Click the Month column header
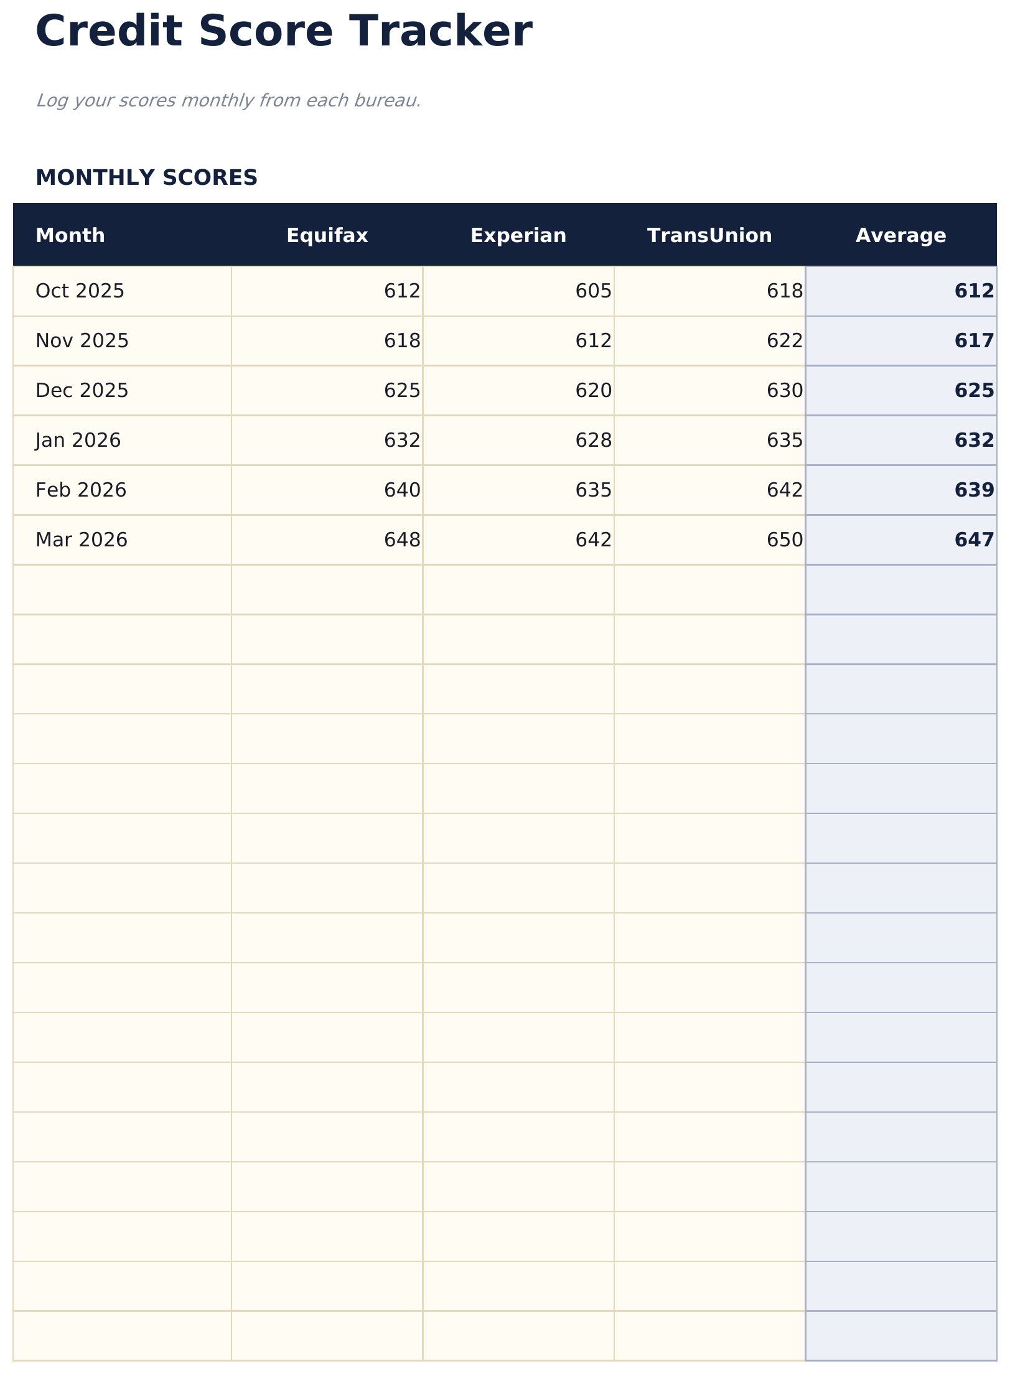The width and height of the screenshot is (1010, 1374). pos(70,236)
